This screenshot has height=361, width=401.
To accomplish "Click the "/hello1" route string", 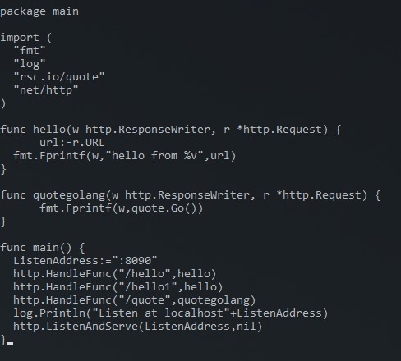I will pyautogui.click(x=148, y=287).
